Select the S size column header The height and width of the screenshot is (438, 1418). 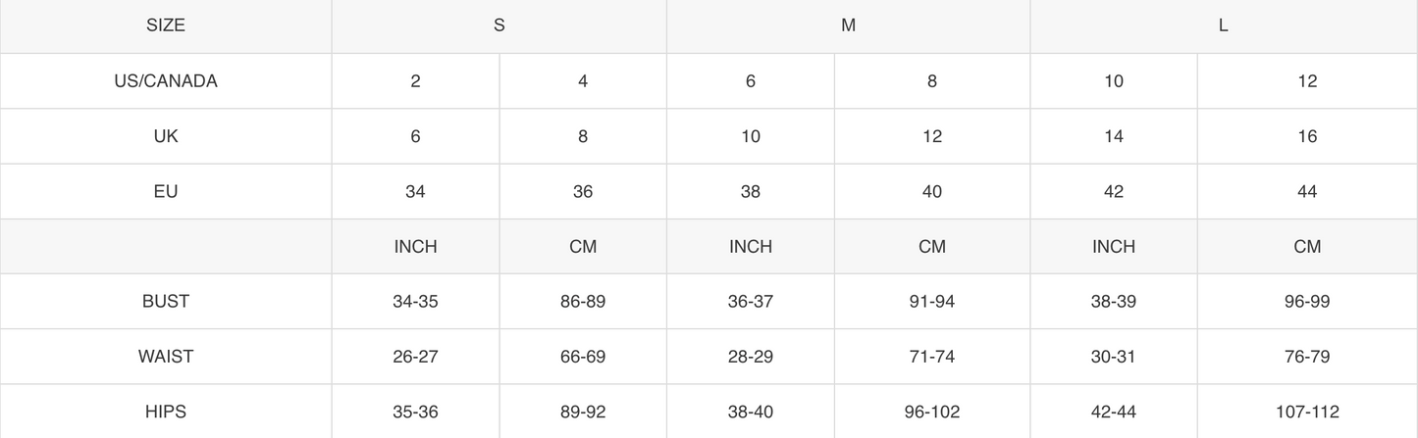(x=499, y=25)
